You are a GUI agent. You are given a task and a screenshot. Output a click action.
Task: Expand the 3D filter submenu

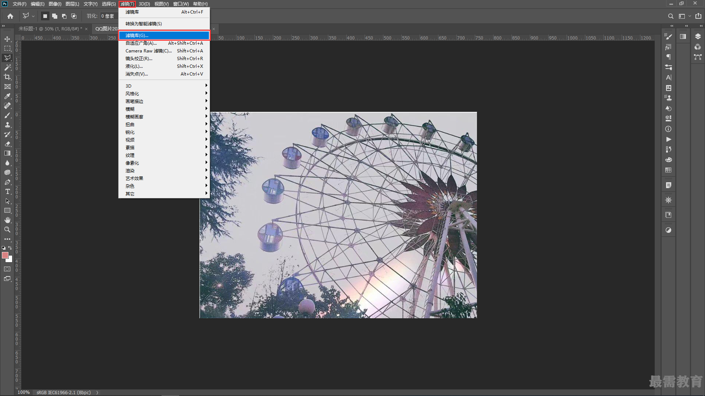coord(164,86)
